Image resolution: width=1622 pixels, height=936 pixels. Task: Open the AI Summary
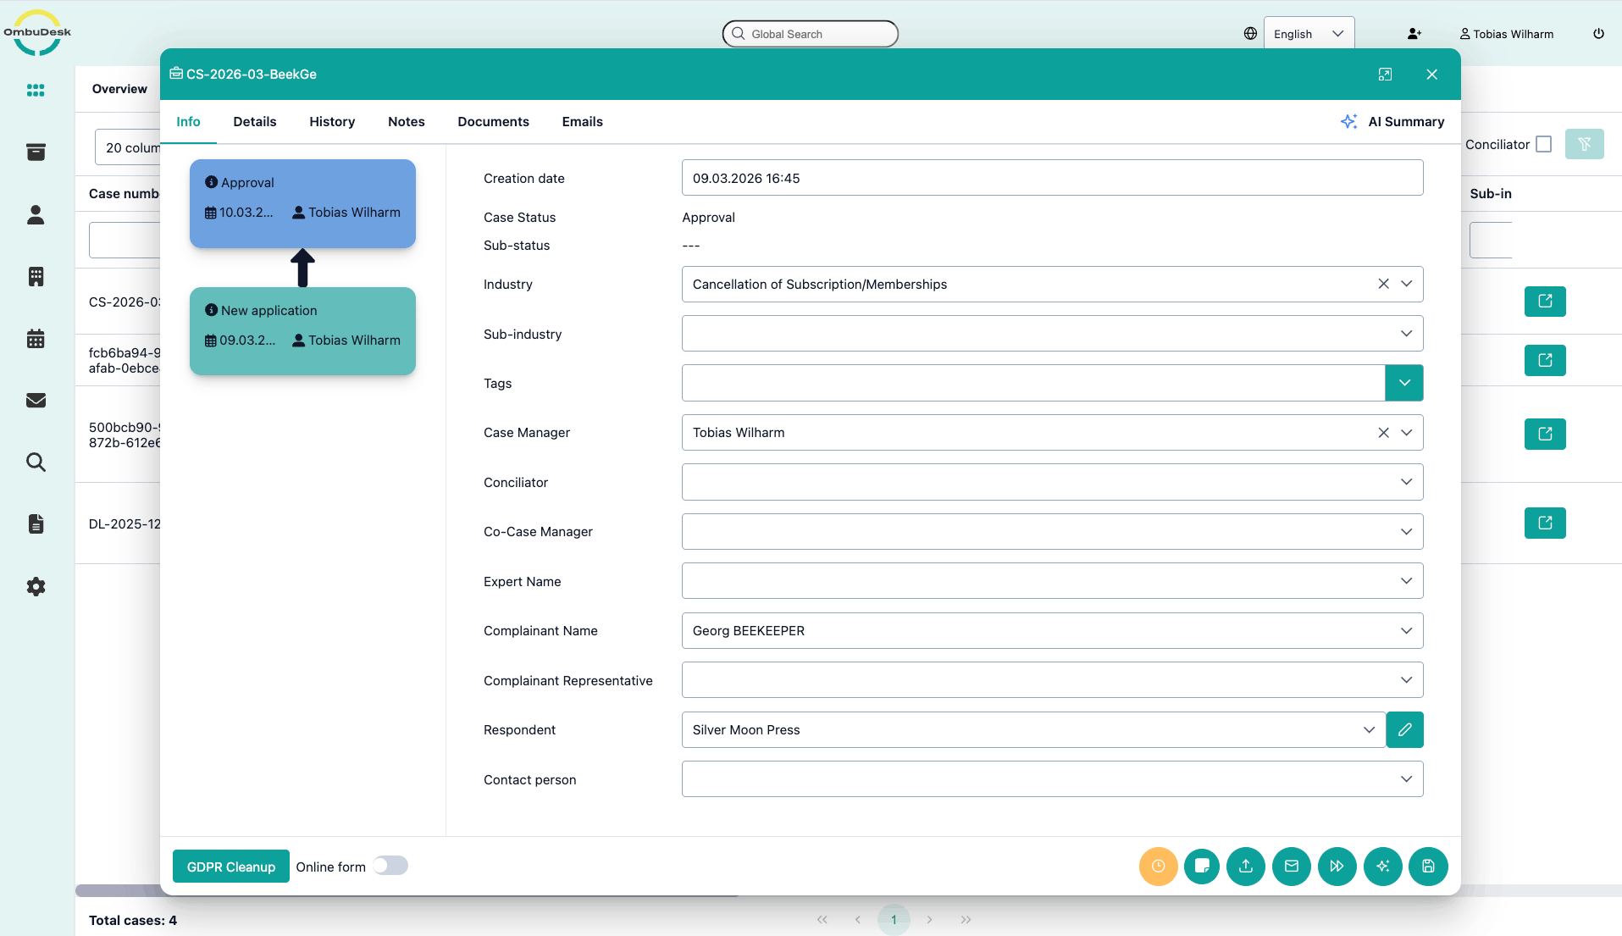click(x=1392, y=122)
